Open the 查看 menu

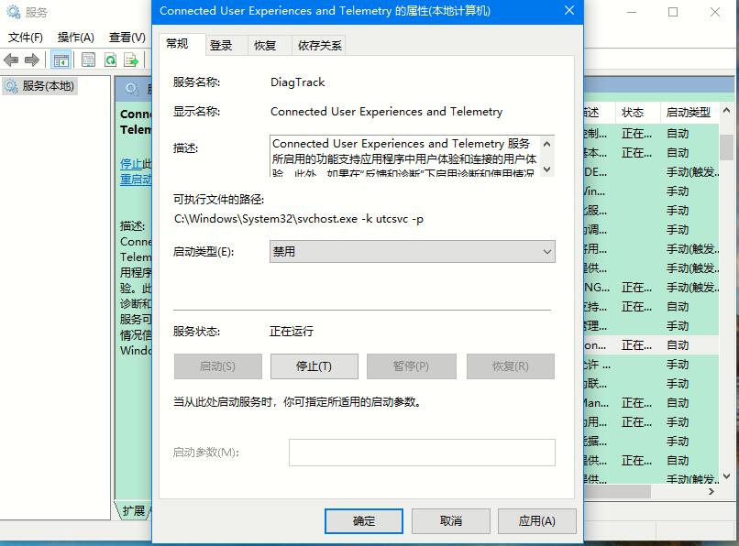pos(124,37)
